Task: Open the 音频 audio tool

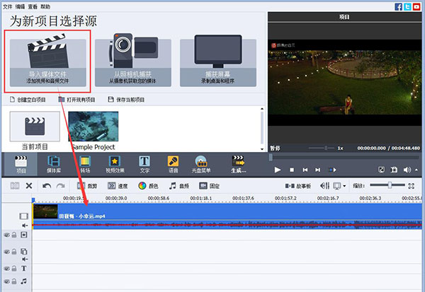Action: [x=179, y=186]
